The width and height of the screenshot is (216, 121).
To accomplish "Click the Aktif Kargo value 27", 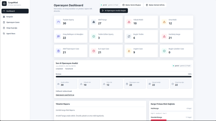I will pyautogui.click(x=100, y=23).
